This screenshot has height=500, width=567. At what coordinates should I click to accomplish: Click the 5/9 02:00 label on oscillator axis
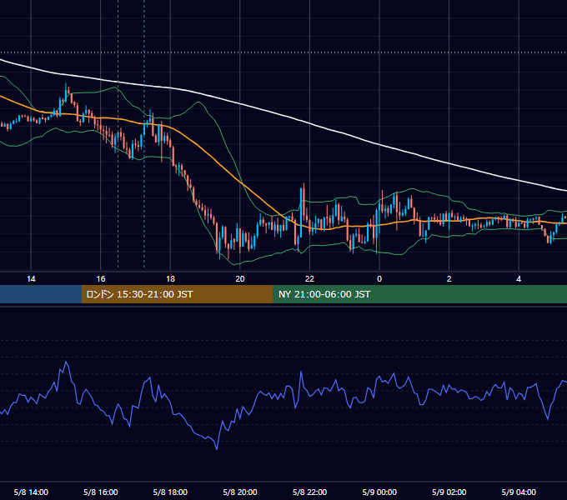pos(449,492)
